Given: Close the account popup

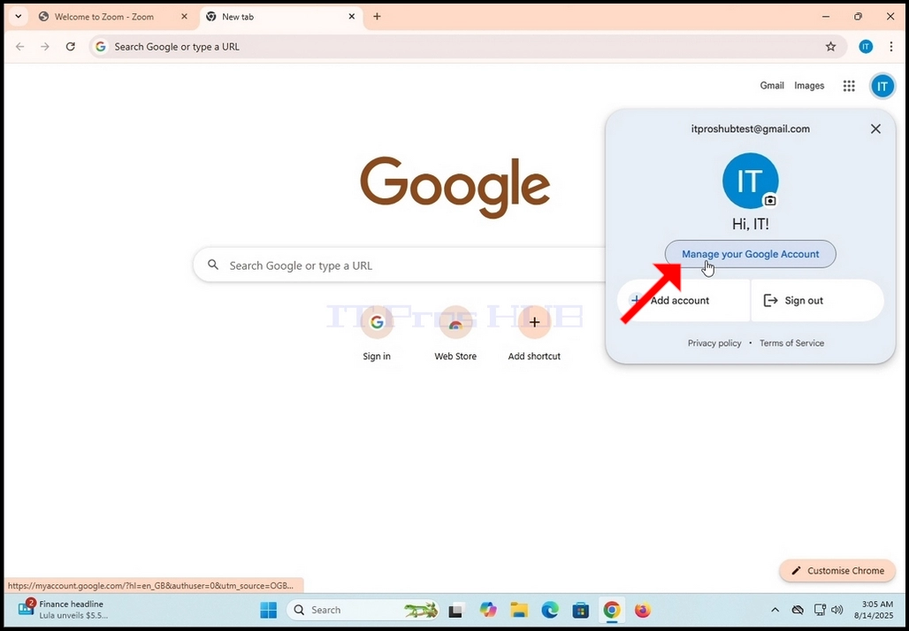Looking at the screenshot, I should (x=876, y=128).
